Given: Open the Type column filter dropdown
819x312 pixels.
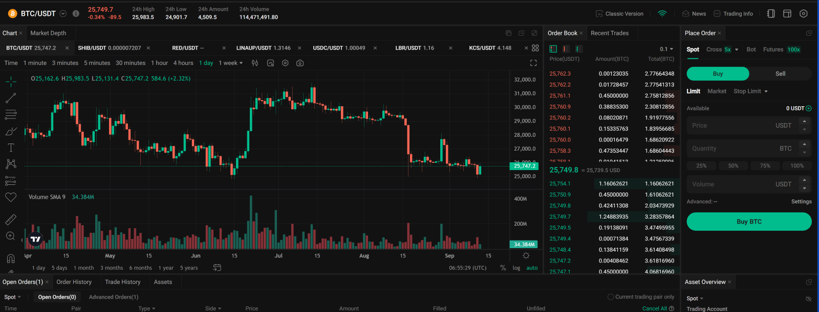Looking at the screenshot, I should tap(146, 308).
